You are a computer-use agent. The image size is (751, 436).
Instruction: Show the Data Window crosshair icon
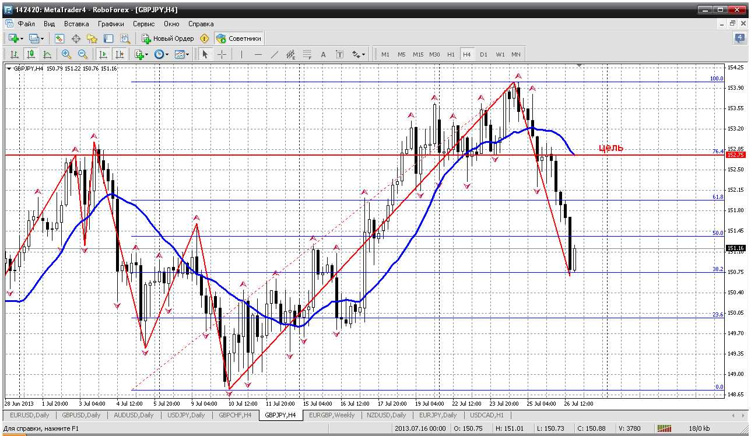(x=76, y=38)
